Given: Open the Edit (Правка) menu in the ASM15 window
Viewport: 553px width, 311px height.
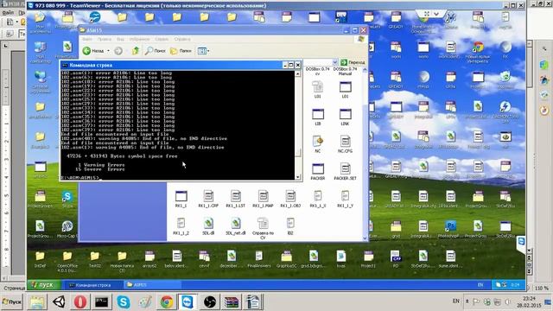Looking at the screenshot, I should point(104,39).
